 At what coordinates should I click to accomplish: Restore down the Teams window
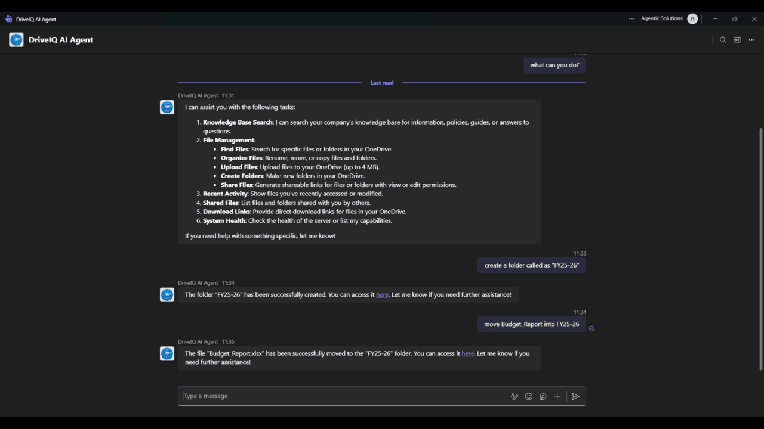point(735,19)
